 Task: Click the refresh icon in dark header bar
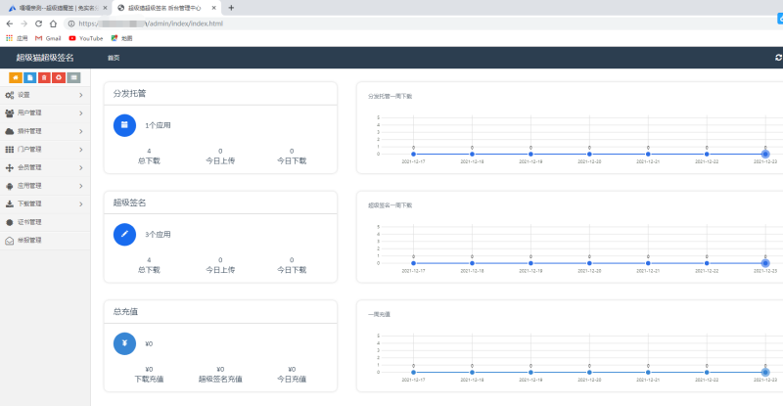point(778,58)
